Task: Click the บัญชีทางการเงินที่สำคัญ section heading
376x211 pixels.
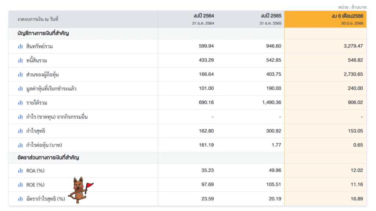Action: click(x=43, y=33)
